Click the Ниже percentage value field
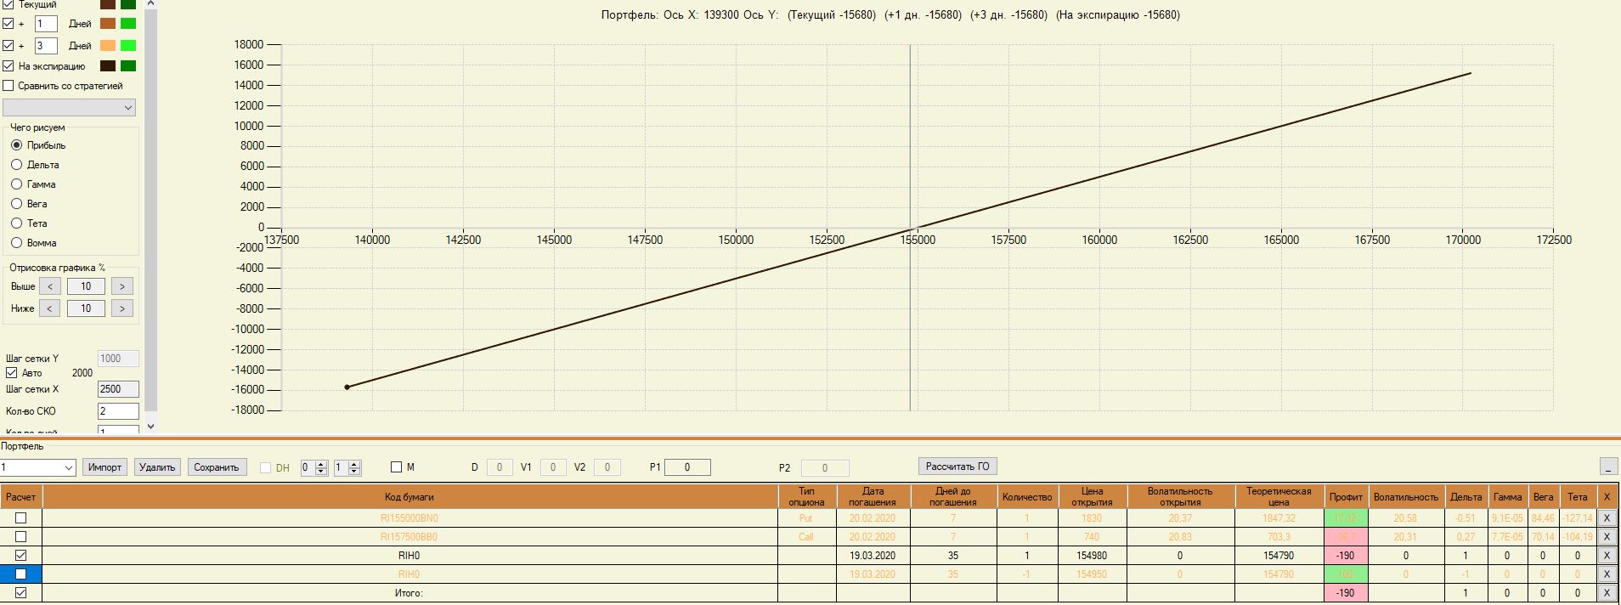Viewport: 1621px width, 605px height. (86, 308)
